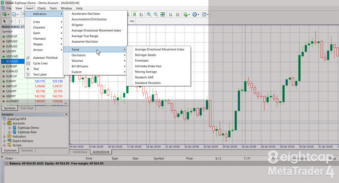The width and height of the screenshot is (339, 183).
Task: Click the Chart Shift icon
Action: pos(178,15)
